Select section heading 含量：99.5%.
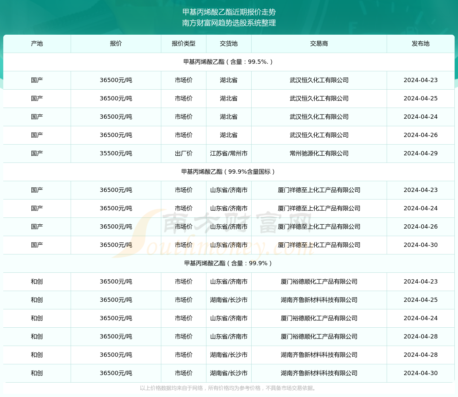This screenshot has height=397, width=458. pos(229,62)
